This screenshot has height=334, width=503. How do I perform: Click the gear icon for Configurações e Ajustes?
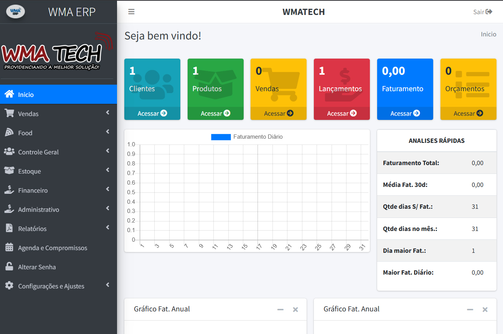click(x=9, y=286)
